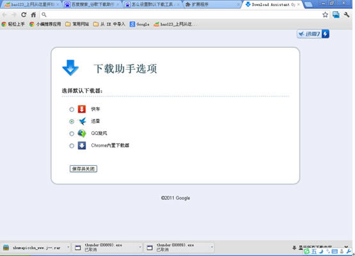Bookmark this page with the star icon
The height and width of the screenshot is (256, 355).
325,15
